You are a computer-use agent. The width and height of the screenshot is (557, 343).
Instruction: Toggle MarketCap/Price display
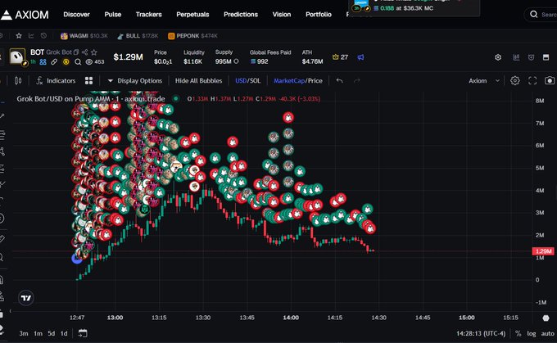click(x=297, y=80)
